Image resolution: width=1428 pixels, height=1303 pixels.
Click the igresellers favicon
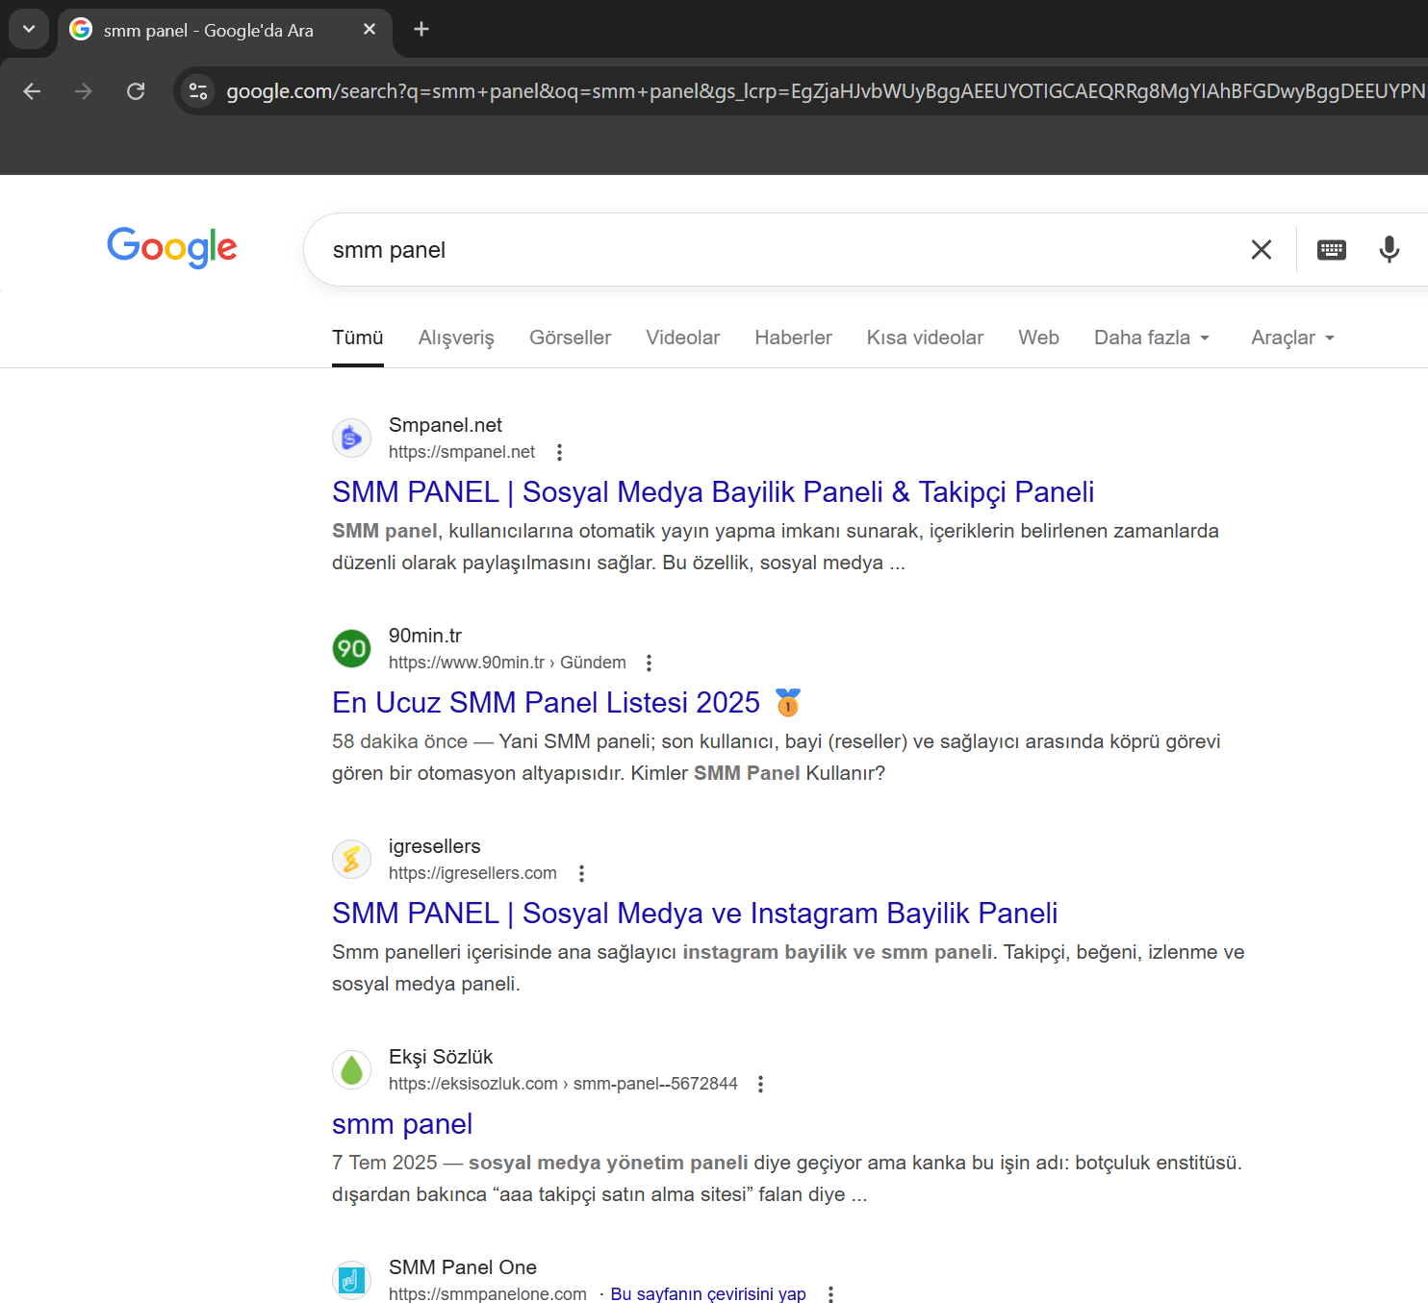(x=351, y=860)
